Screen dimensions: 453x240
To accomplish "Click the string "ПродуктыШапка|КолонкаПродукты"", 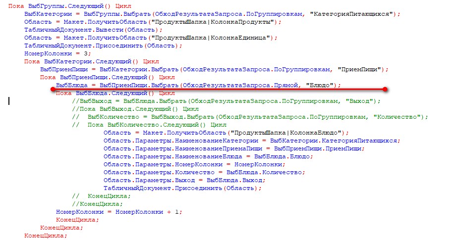I will point(212,22).
